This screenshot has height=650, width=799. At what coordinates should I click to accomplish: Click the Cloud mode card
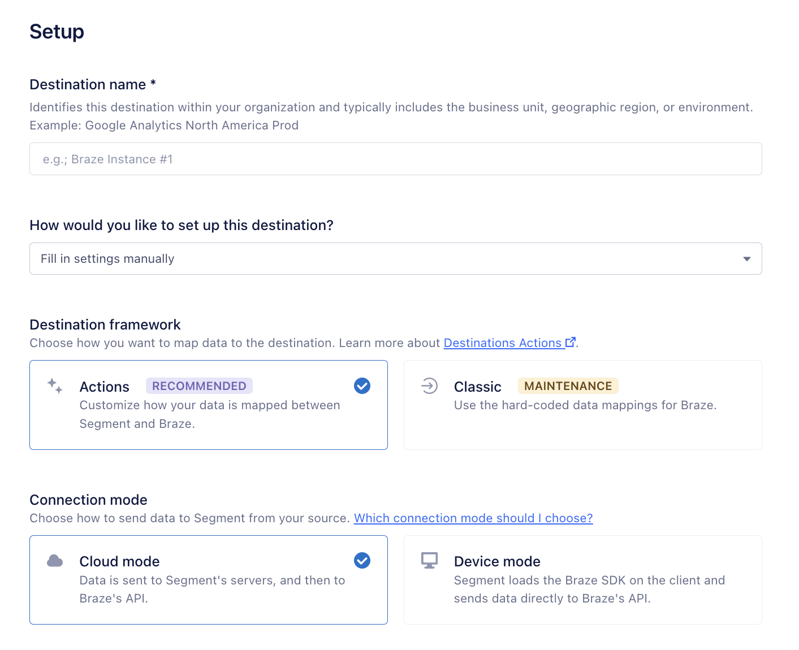(208, 579)
